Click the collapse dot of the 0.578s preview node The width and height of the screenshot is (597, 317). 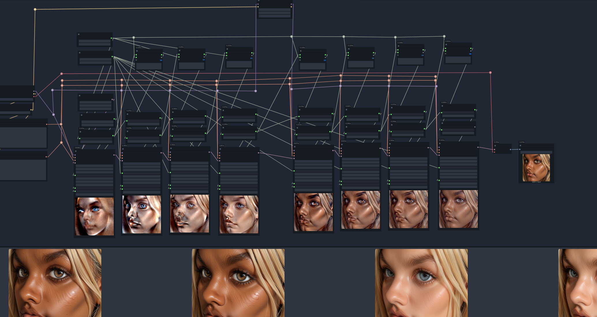(x=521, y=146)
